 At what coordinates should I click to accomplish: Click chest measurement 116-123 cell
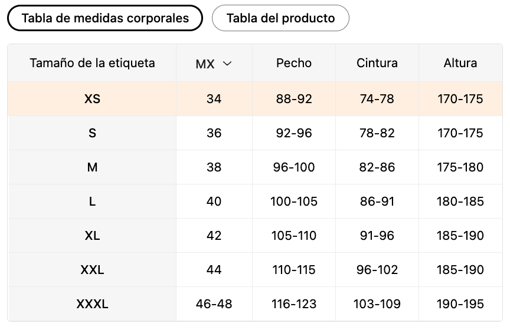tap(294, 304)
